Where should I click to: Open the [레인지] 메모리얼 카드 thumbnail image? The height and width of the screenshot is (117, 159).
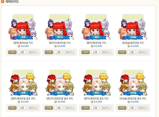pos(60,27)
